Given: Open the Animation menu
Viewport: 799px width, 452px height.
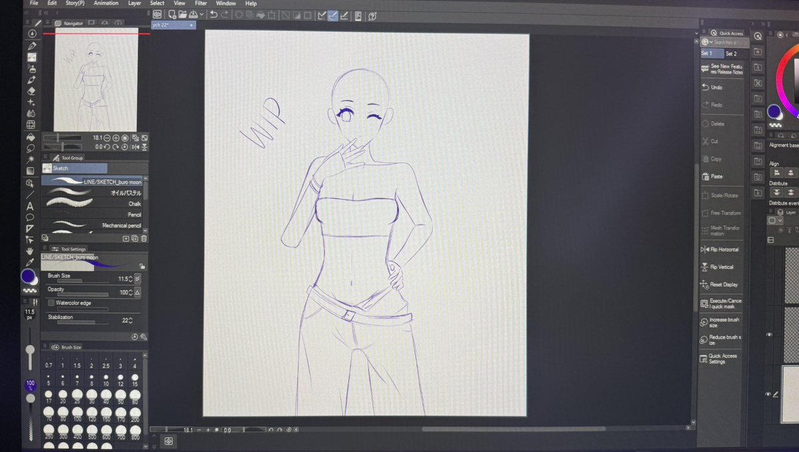Looking at the screenshot, I should tap(106, 3).
